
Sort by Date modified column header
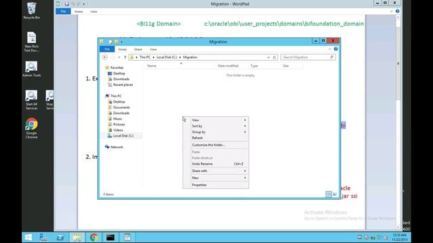click(x=232, y=66)
